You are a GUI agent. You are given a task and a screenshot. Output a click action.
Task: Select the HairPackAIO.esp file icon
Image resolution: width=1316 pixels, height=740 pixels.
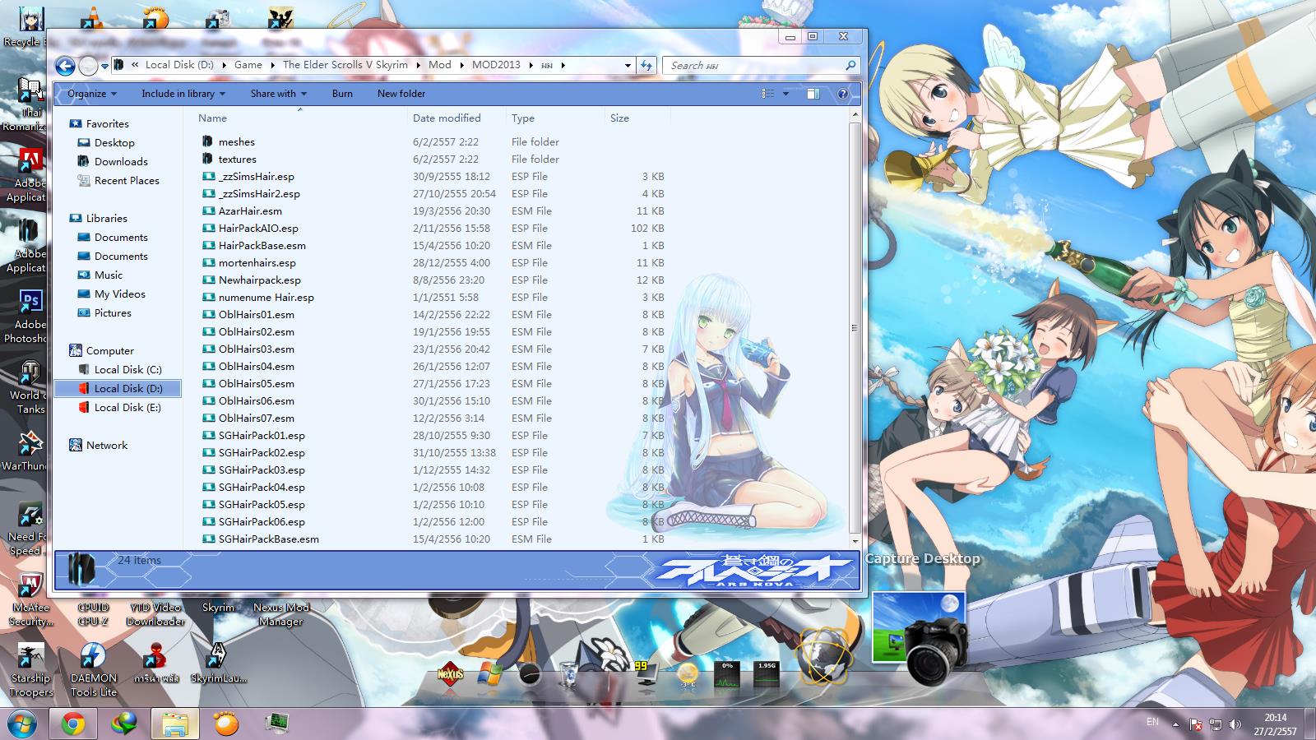pos(207,229)
